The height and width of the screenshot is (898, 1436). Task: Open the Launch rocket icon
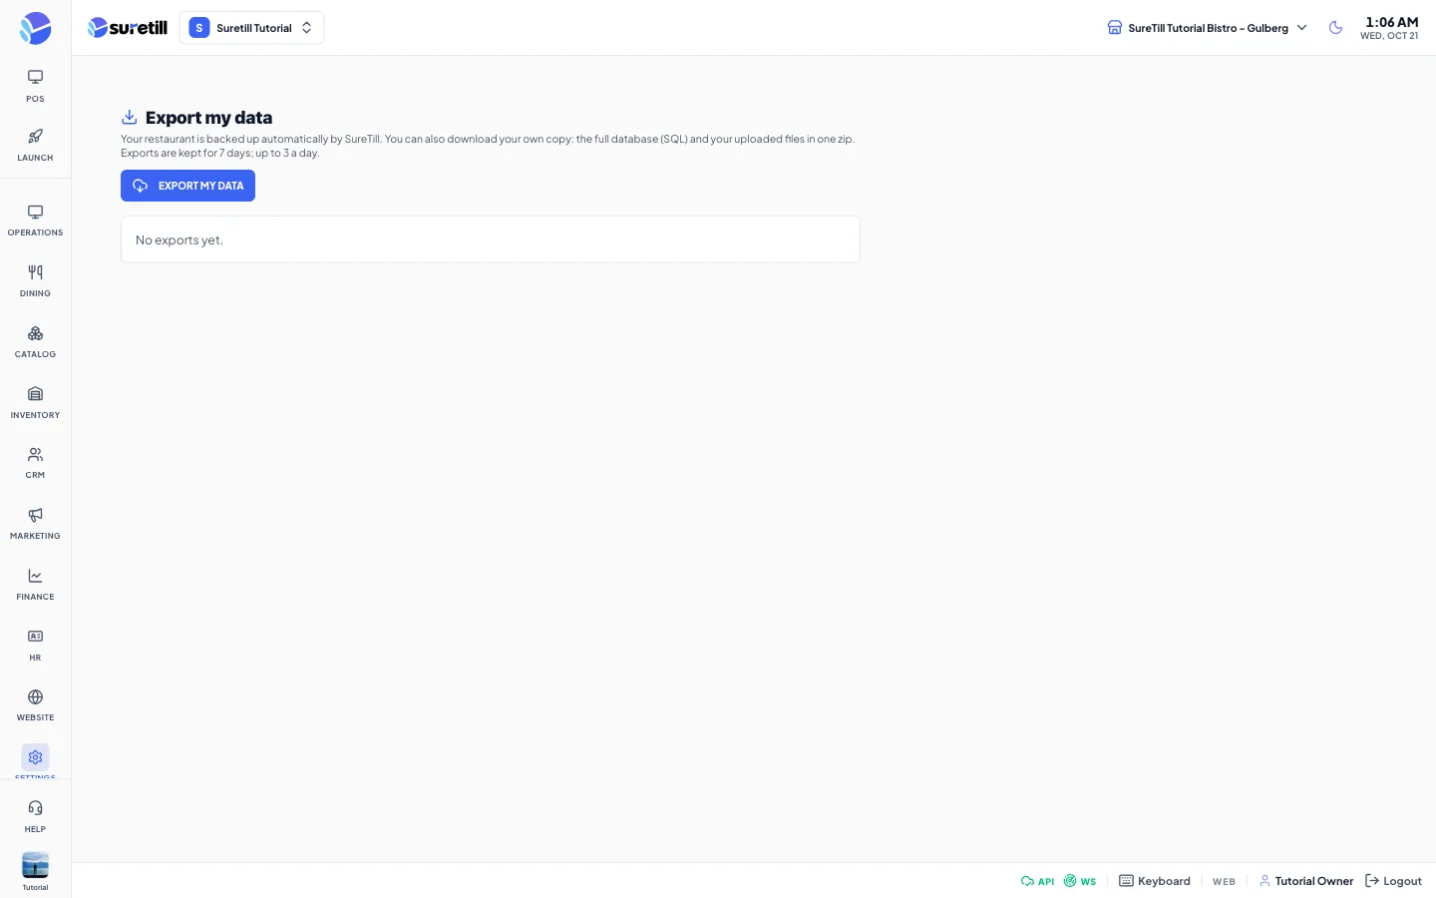[35, 145]
